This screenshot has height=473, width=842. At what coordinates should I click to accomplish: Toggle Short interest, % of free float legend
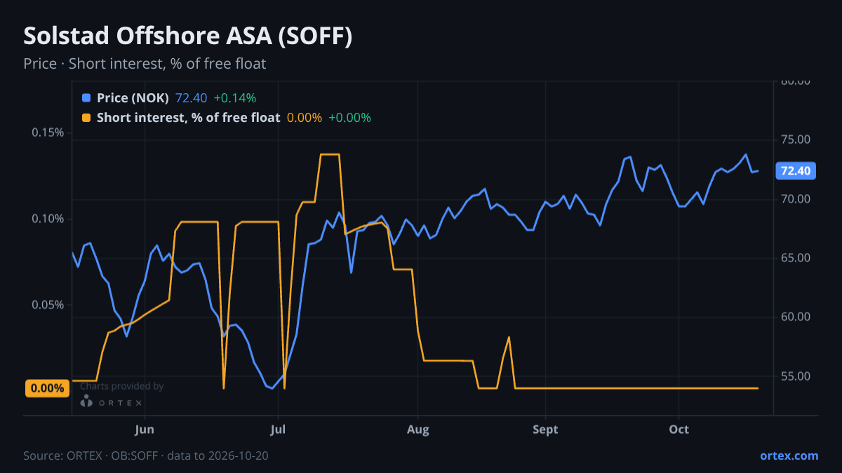(x=189, y=118)
